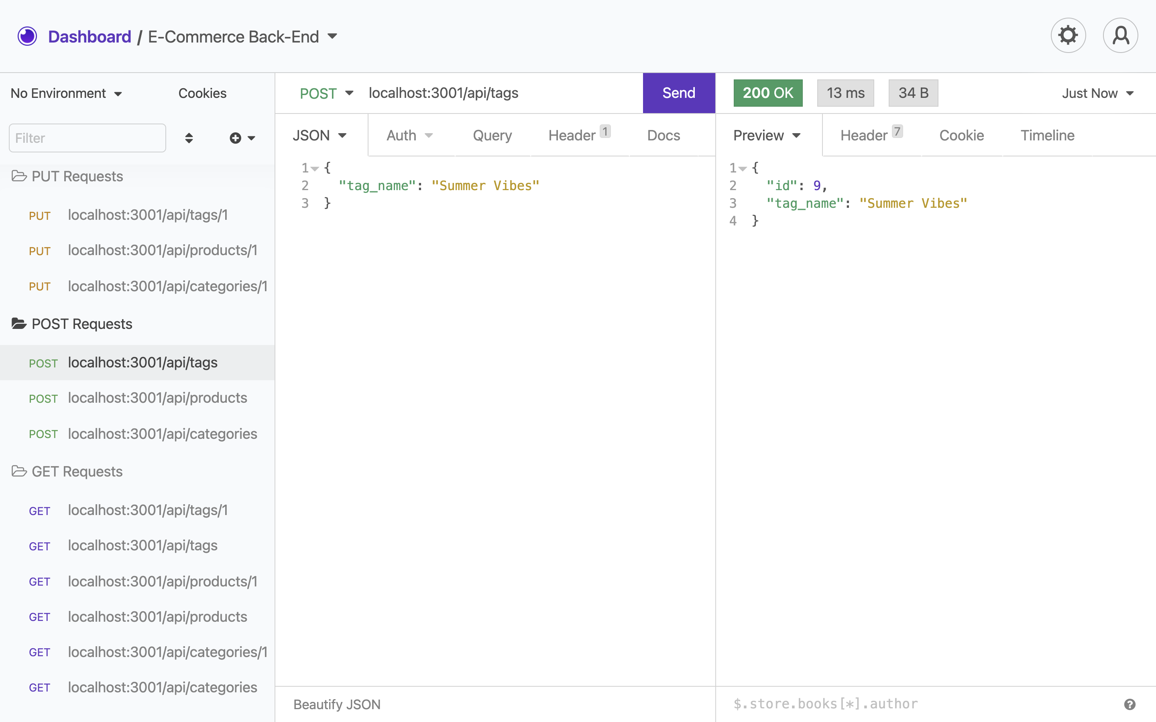
Task: Open the user account icon
Action: (x=1120, y=35)
